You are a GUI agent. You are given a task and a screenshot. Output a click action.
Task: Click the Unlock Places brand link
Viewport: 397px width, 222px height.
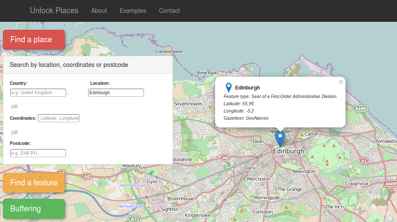(x=54, y=11)
